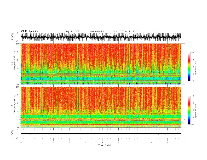Click ch.1 colorbar tick label "-6"
The image size is (207, 160).
point(193,74)
